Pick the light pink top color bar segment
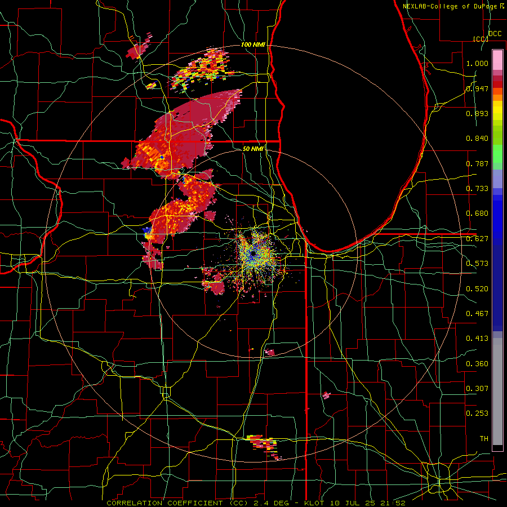This screenshot has width=507, height=507. click(497, 60)
